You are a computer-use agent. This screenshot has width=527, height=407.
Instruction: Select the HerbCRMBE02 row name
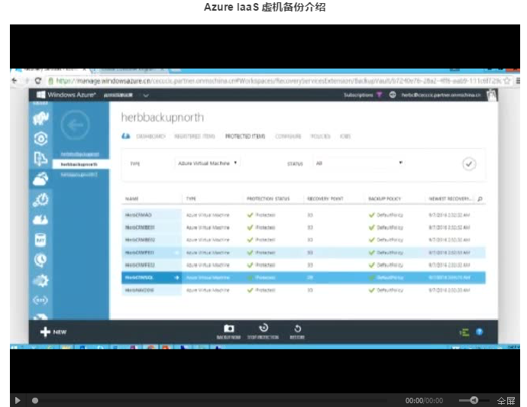140,240
